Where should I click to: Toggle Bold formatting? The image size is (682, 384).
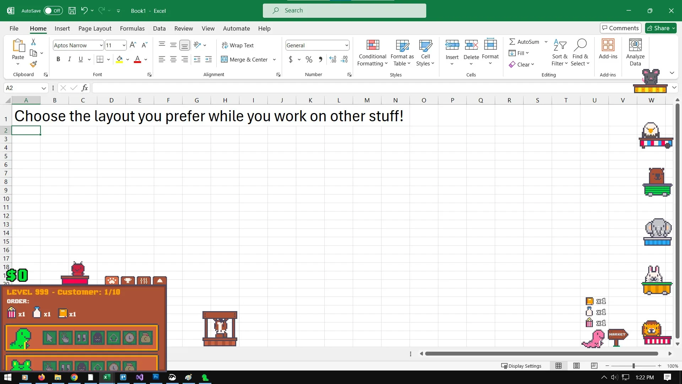click(58, 59)
